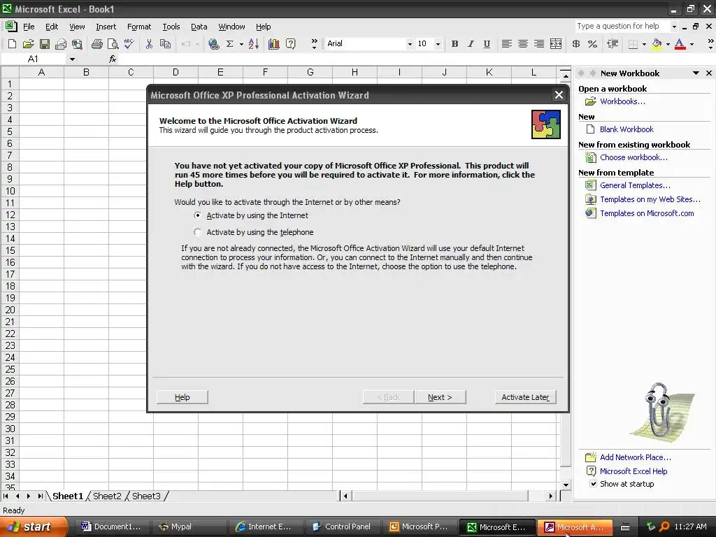Click the Activate Later button
Viewport: 716px width, 537px height.
point(526,397)
